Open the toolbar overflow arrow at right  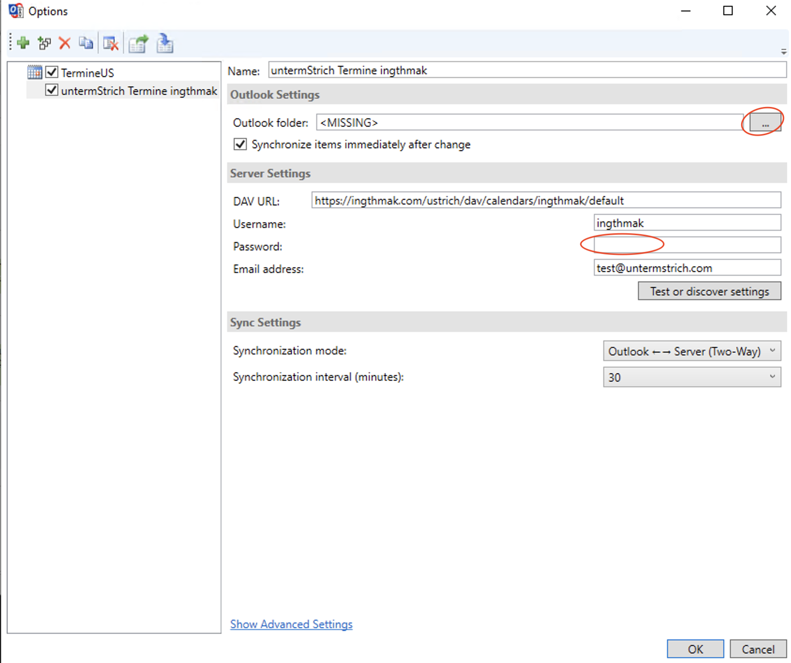pos(783,52)
